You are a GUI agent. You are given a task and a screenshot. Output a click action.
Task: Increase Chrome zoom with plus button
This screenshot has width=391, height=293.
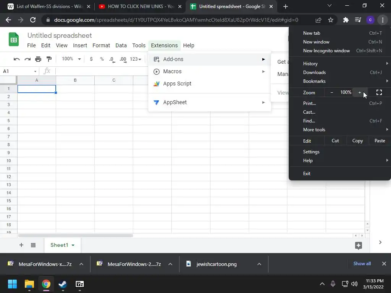coord(360,92)
